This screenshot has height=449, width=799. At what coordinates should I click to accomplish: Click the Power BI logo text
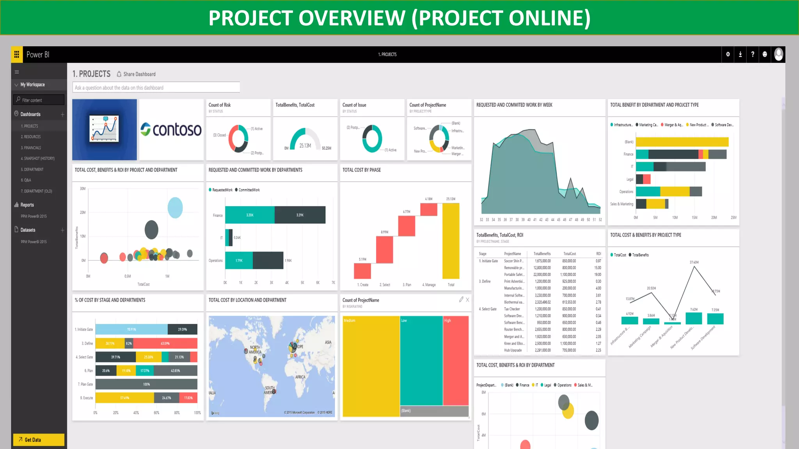[x=38, y=55]
